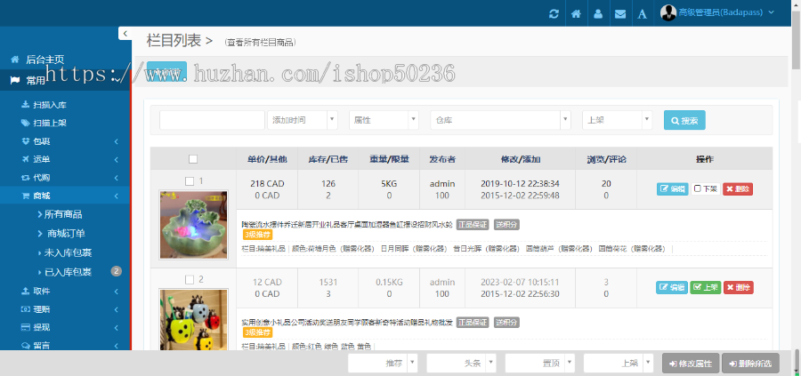Open the bottom 头条 dropdown

(x=461, y=364)
